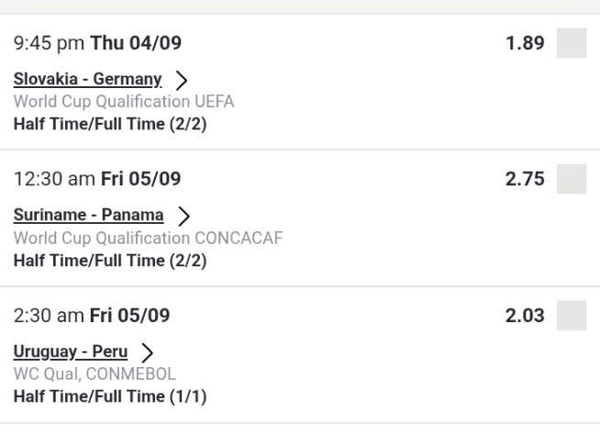Open chevron next to Suriname - Panama

(183, 217)
